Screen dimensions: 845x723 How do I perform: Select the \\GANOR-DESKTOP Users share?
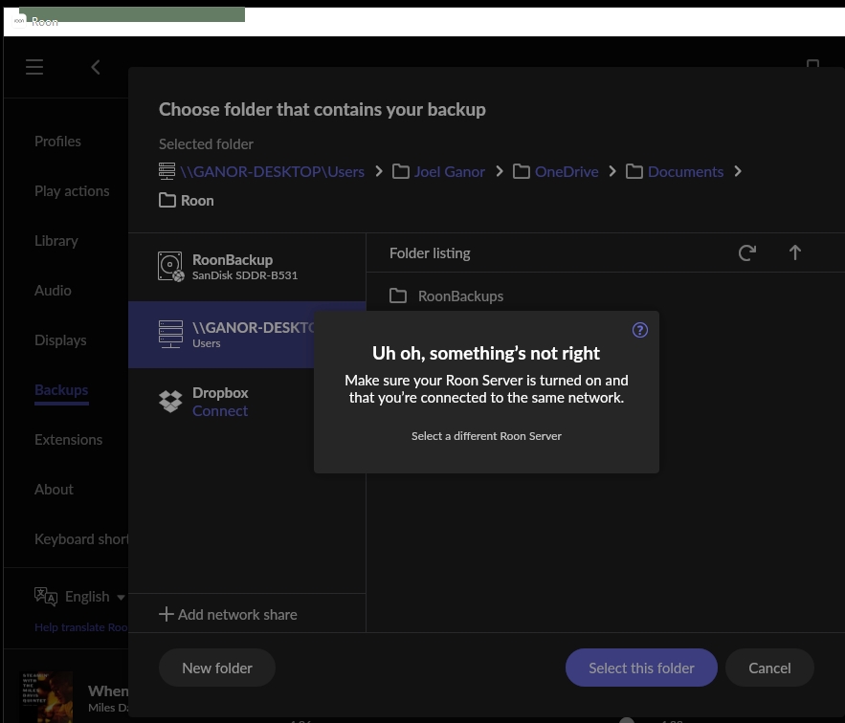click(x=221, y=334)
